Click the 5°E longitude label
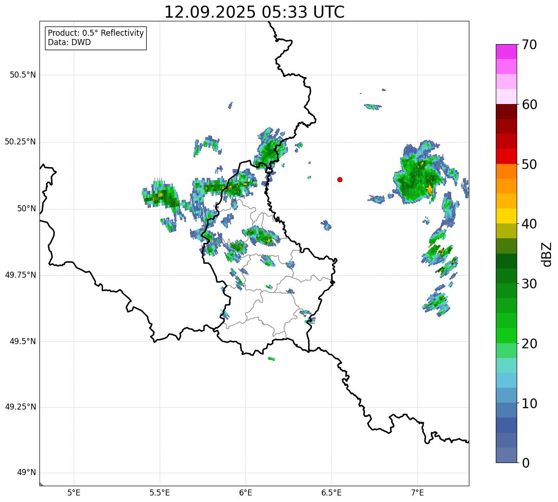Viewport: 558px width, 502px height. (74, 492)
